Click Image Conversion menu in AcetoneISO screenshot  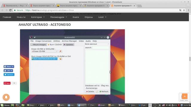pos(43,41)
